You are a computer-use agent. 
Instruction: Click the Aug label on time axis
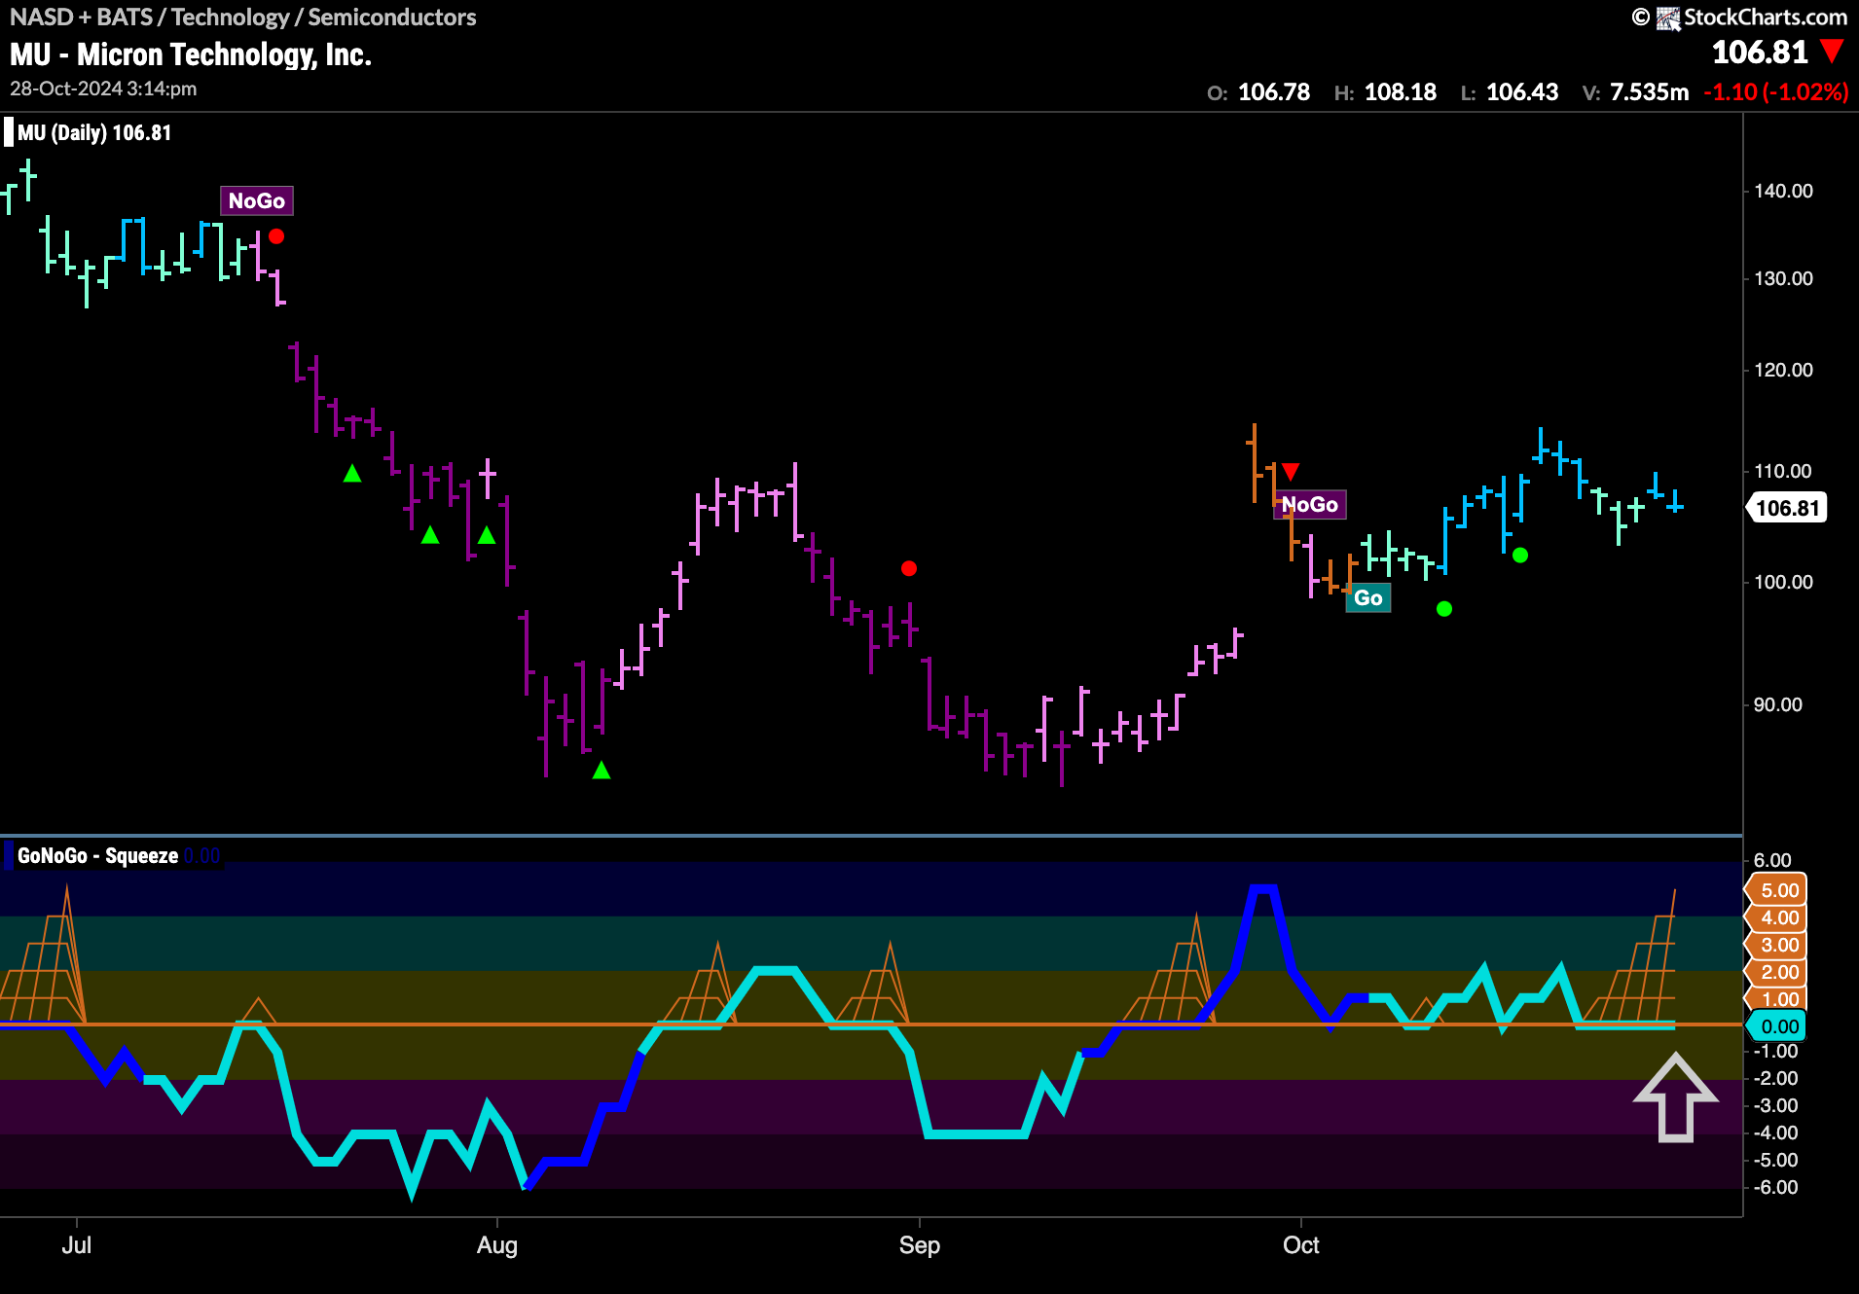pos(497,1245)
